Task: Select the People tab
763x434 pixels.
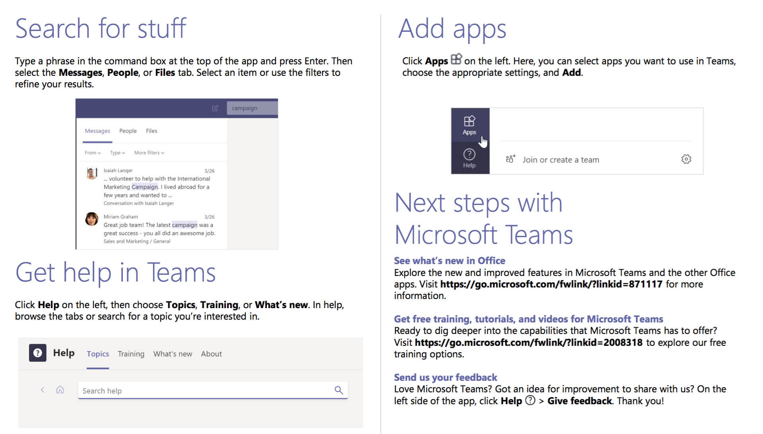Action: 128,131
